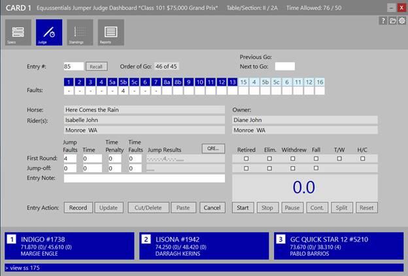Click Jump-off Time Penalty field
Viewport: 408px width, 276px height.
pyautogui.click(x=115, y=168)
